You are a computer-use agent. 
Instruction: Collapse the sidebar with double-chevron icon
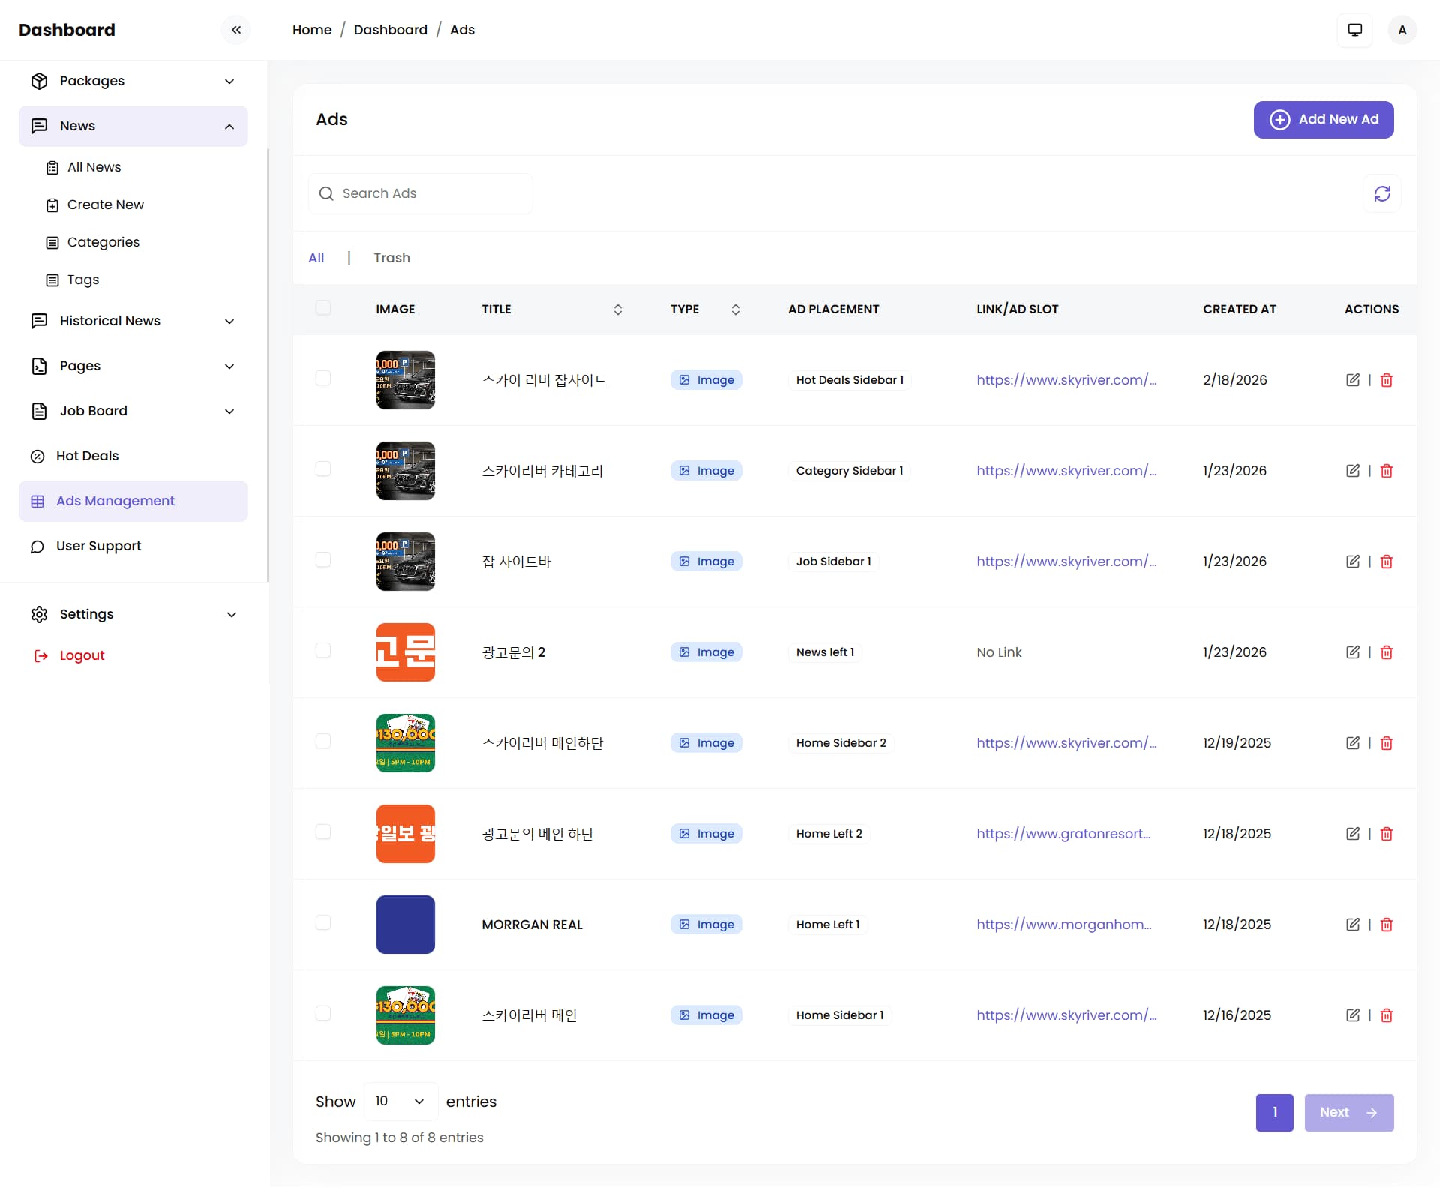(x=236, y=30)
